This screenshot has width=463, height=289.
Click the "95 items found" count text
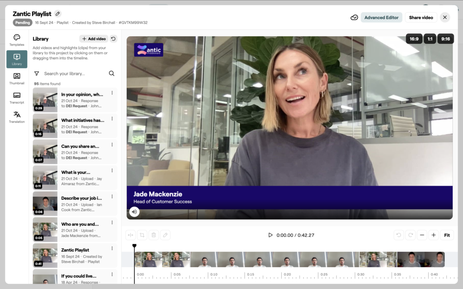point(47,84)
